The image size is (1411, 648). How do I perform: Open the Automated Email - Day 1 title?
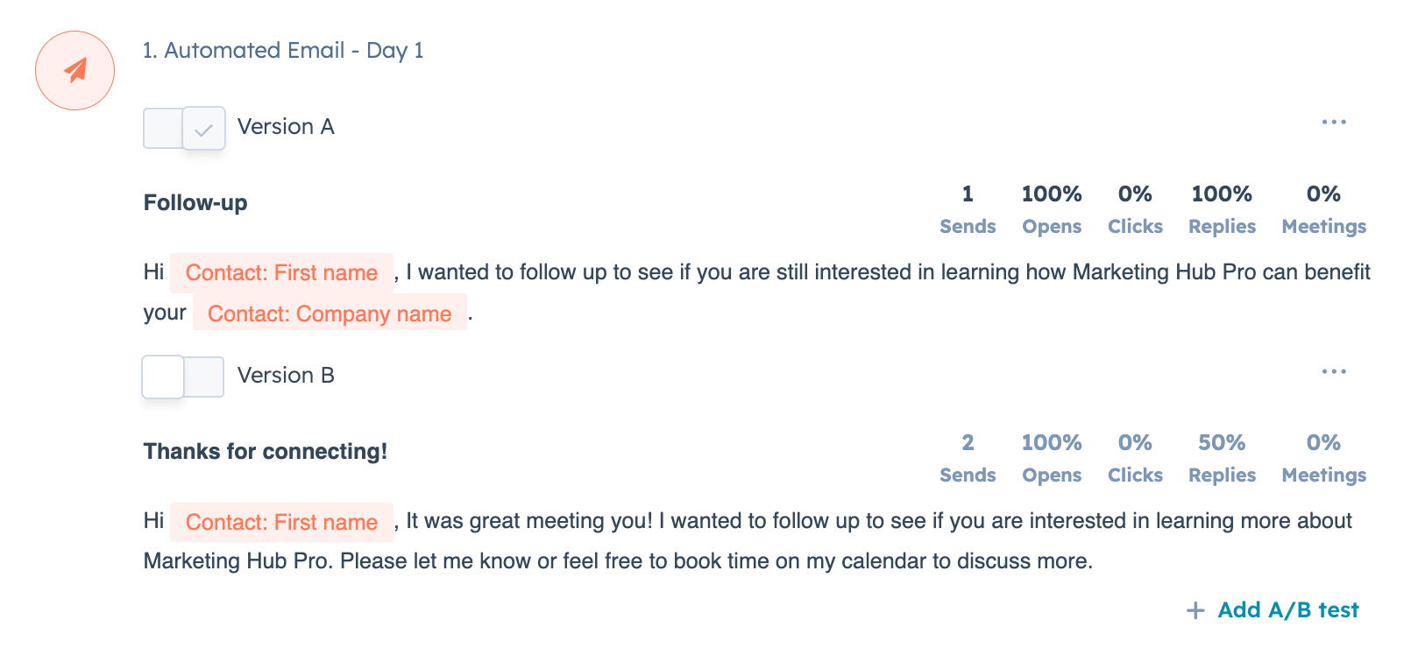tap(283, 51)
